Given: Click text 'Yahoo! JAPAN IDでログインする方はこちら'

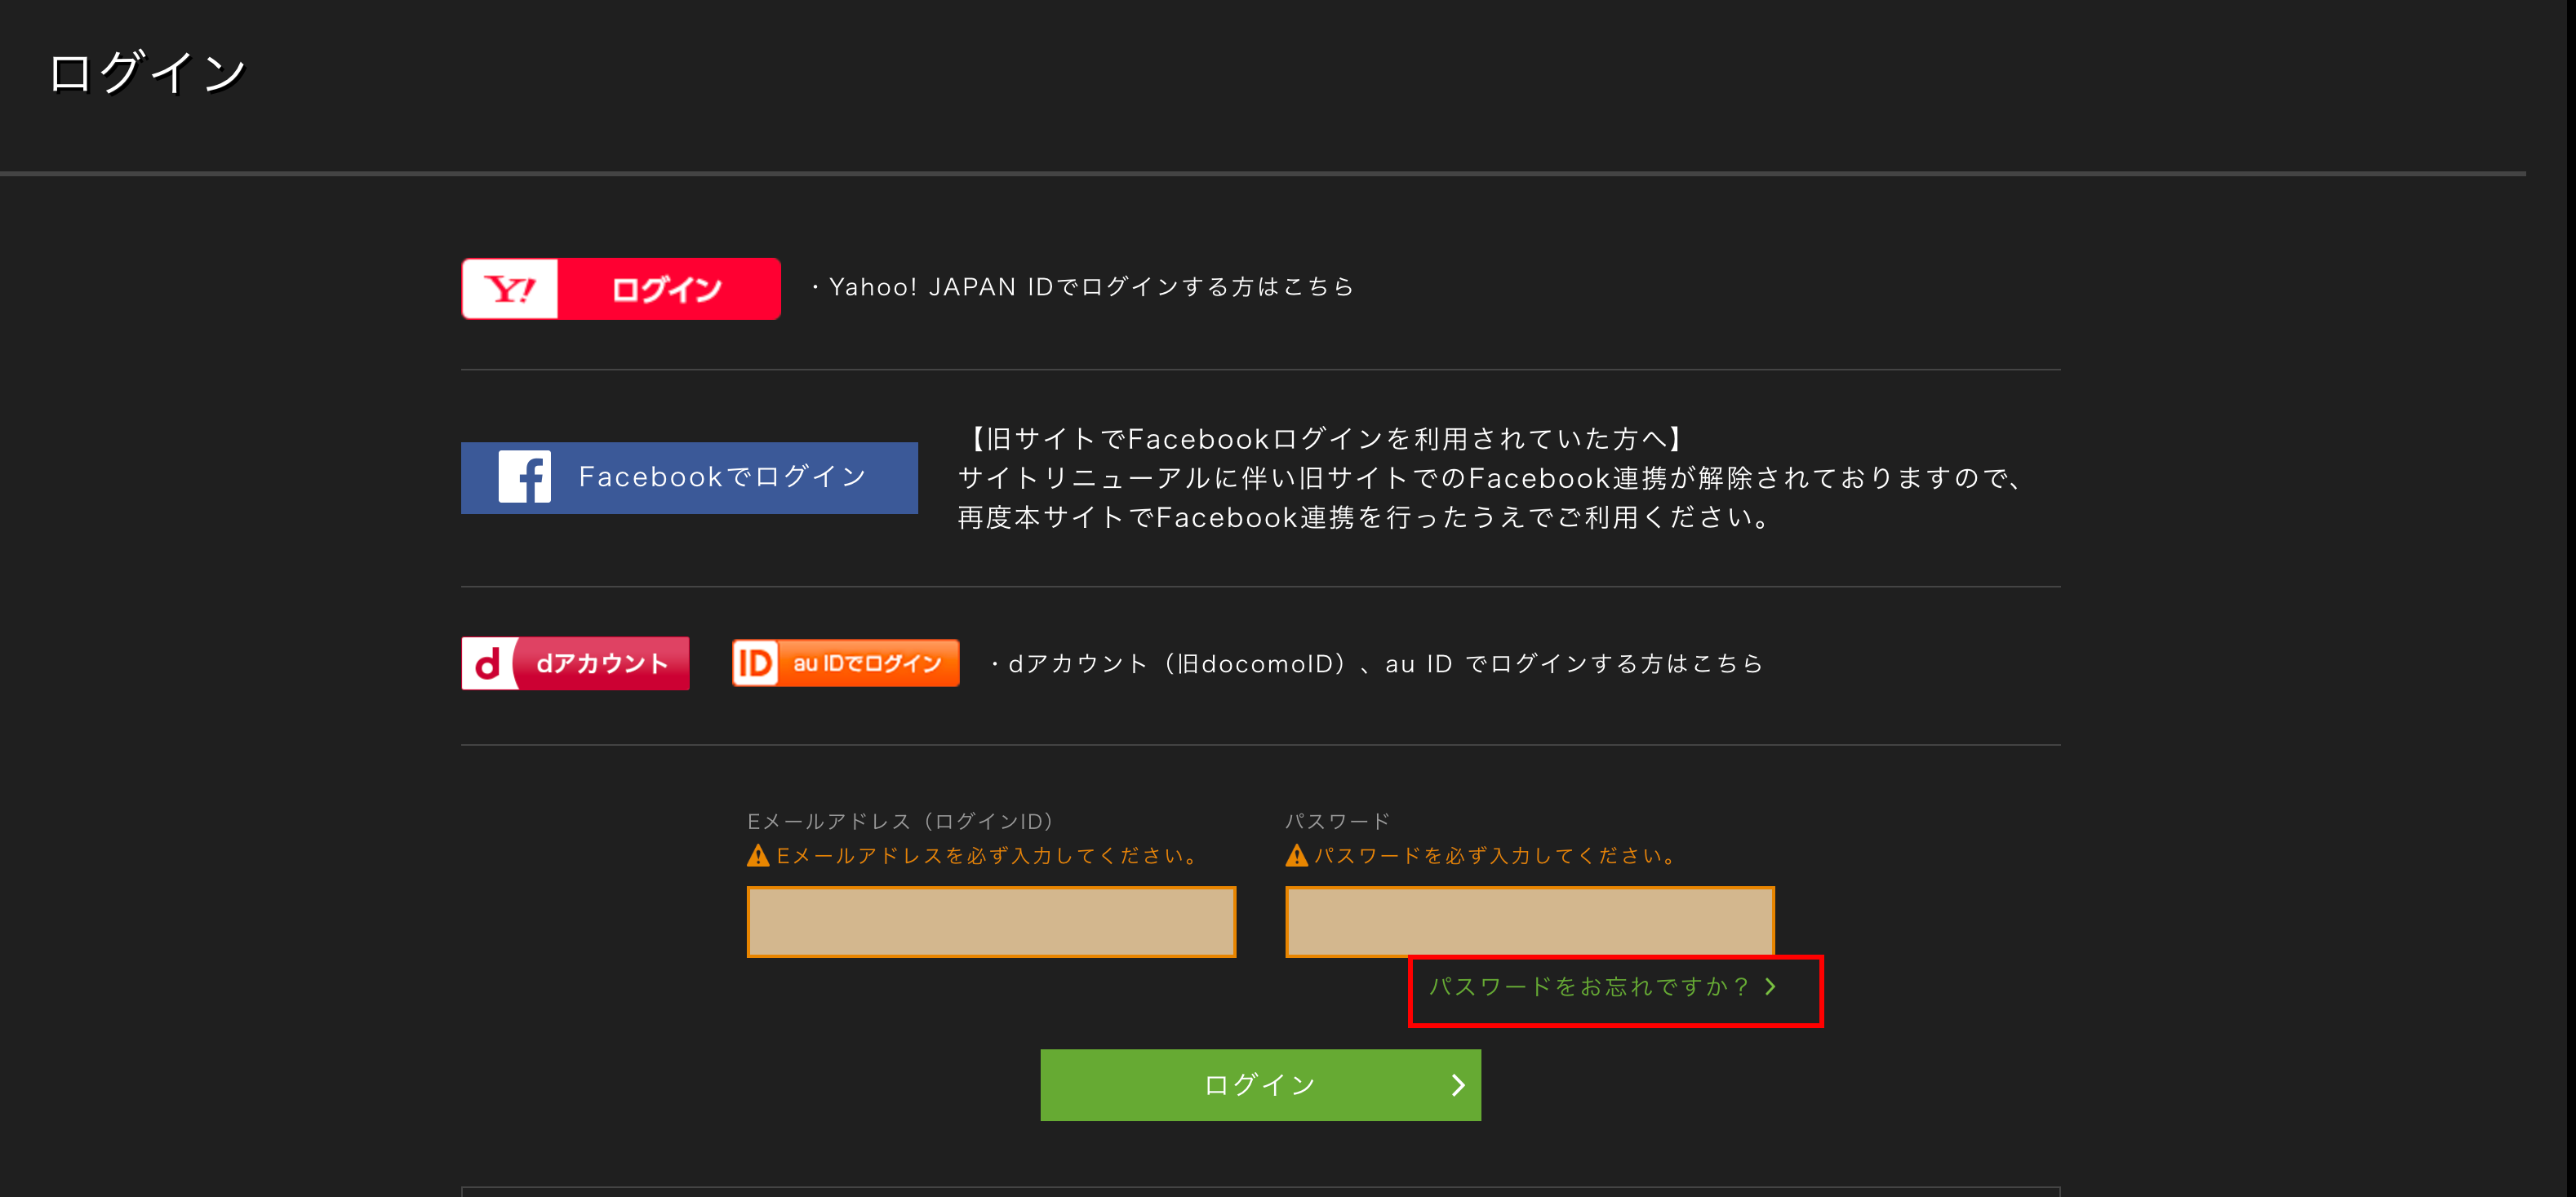Looking at the screenshot, I should pyautogui.click(x=1091, y=288).
